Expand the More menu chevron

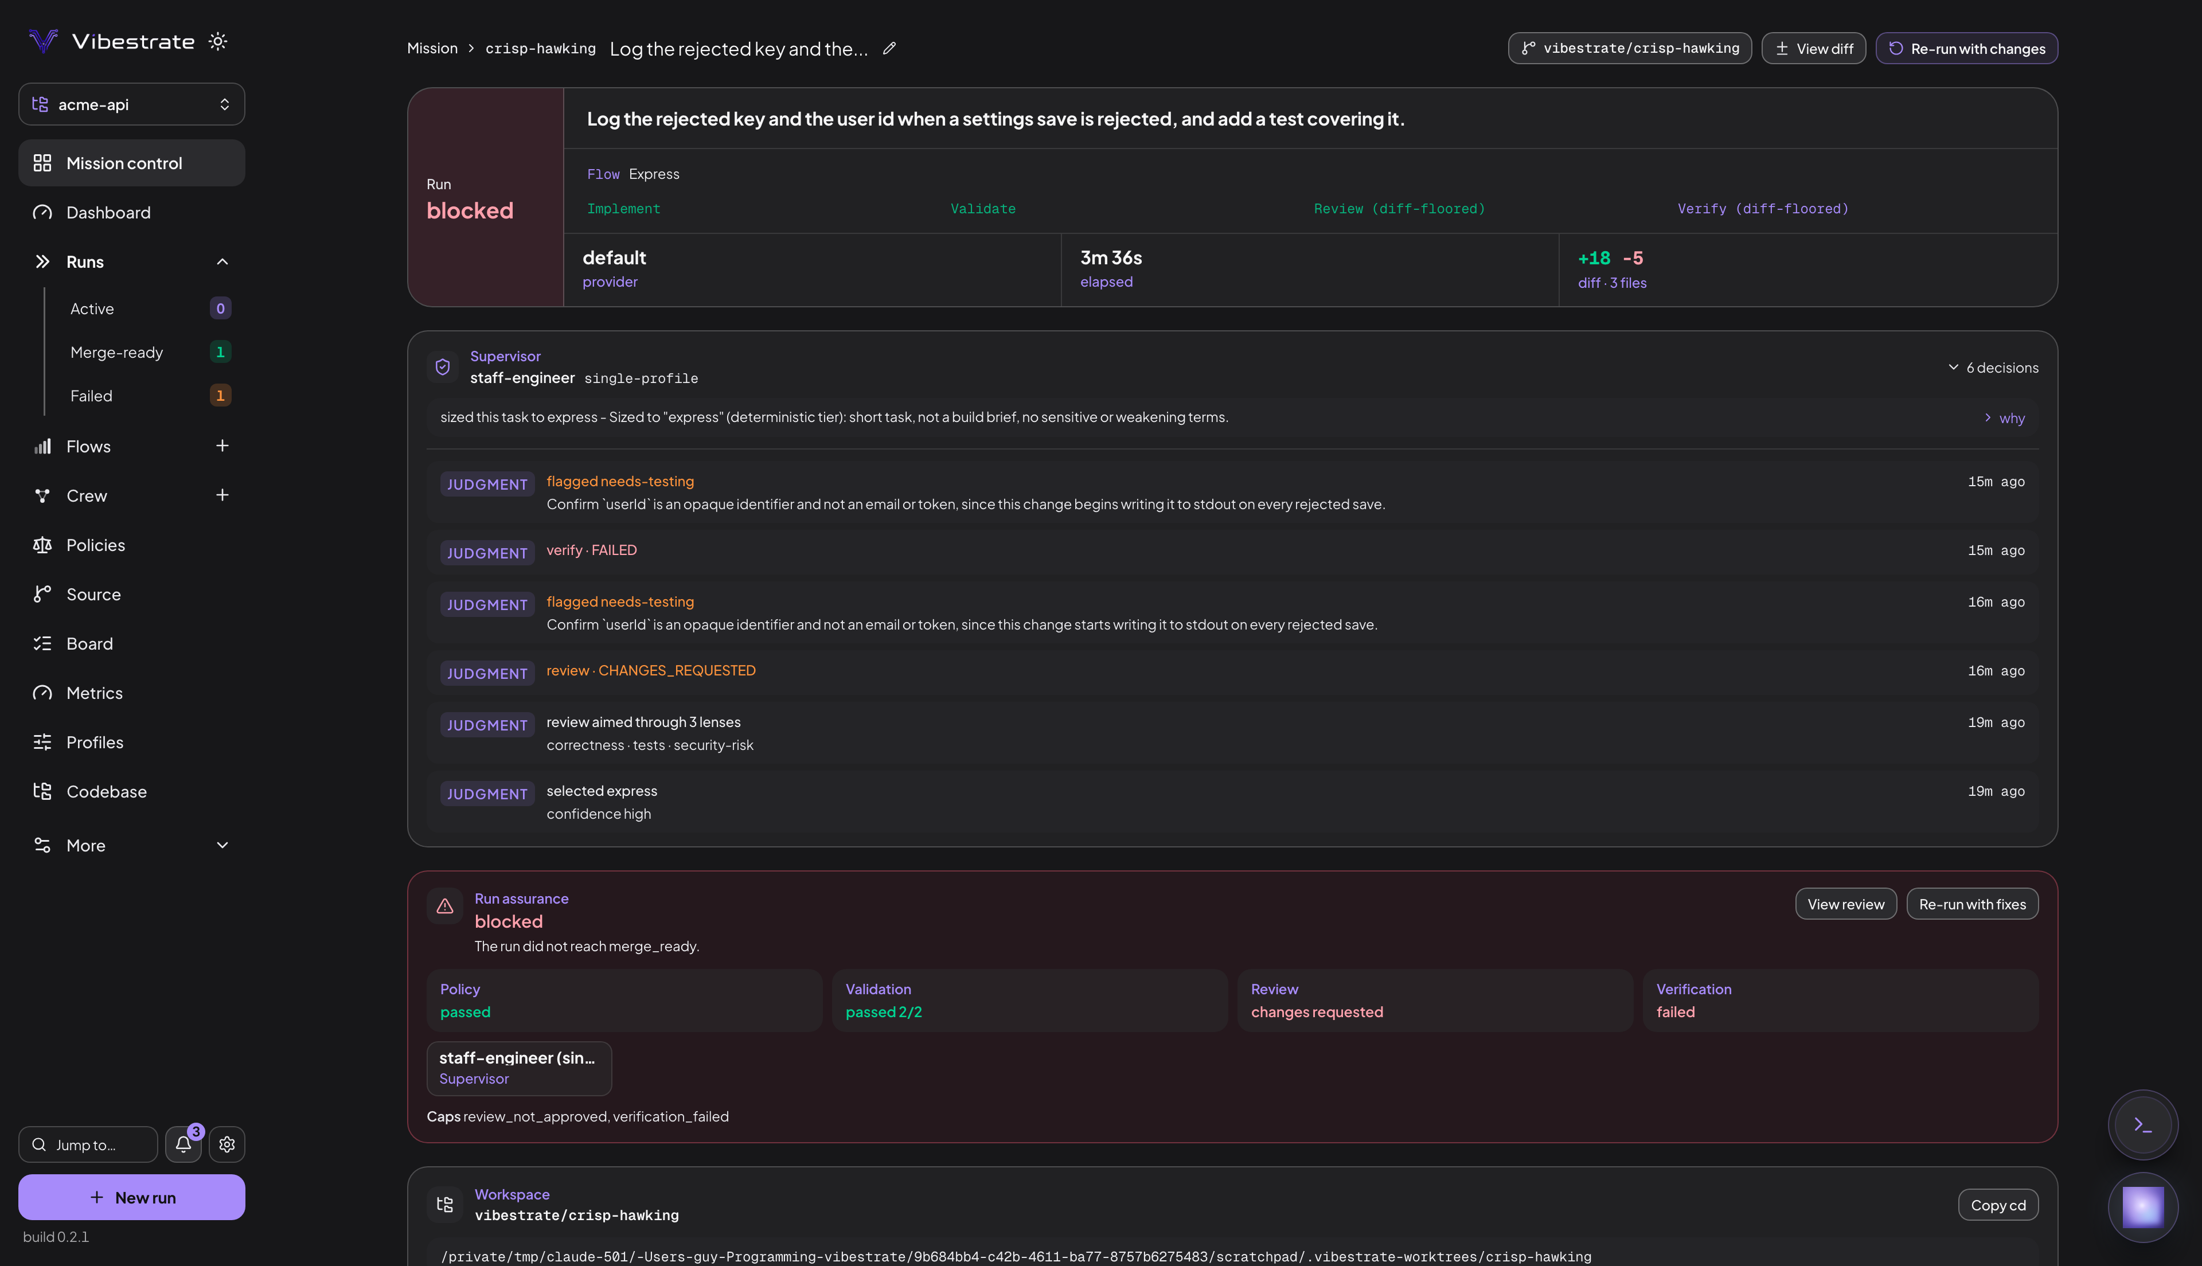click(x=222, y=845)
